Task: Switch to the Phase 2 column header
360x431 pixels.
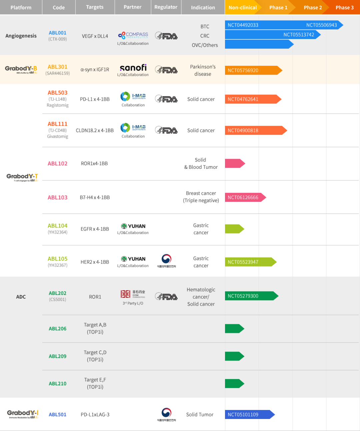Action: coord(313,7)
